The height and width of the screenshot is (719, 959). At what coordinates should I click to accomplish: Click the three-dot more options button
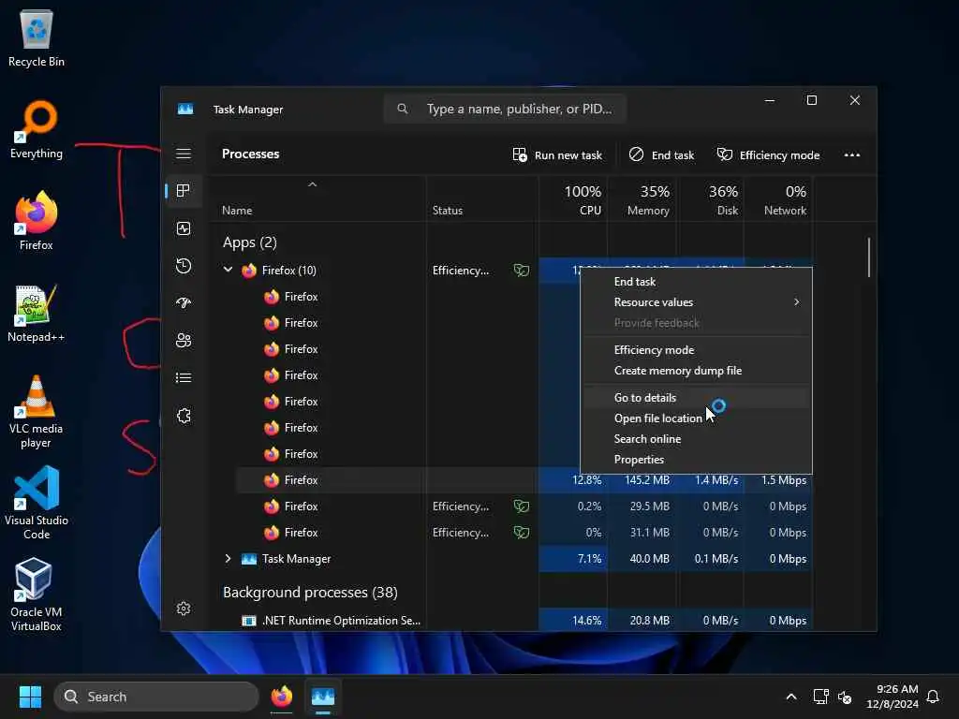[852, 155]
